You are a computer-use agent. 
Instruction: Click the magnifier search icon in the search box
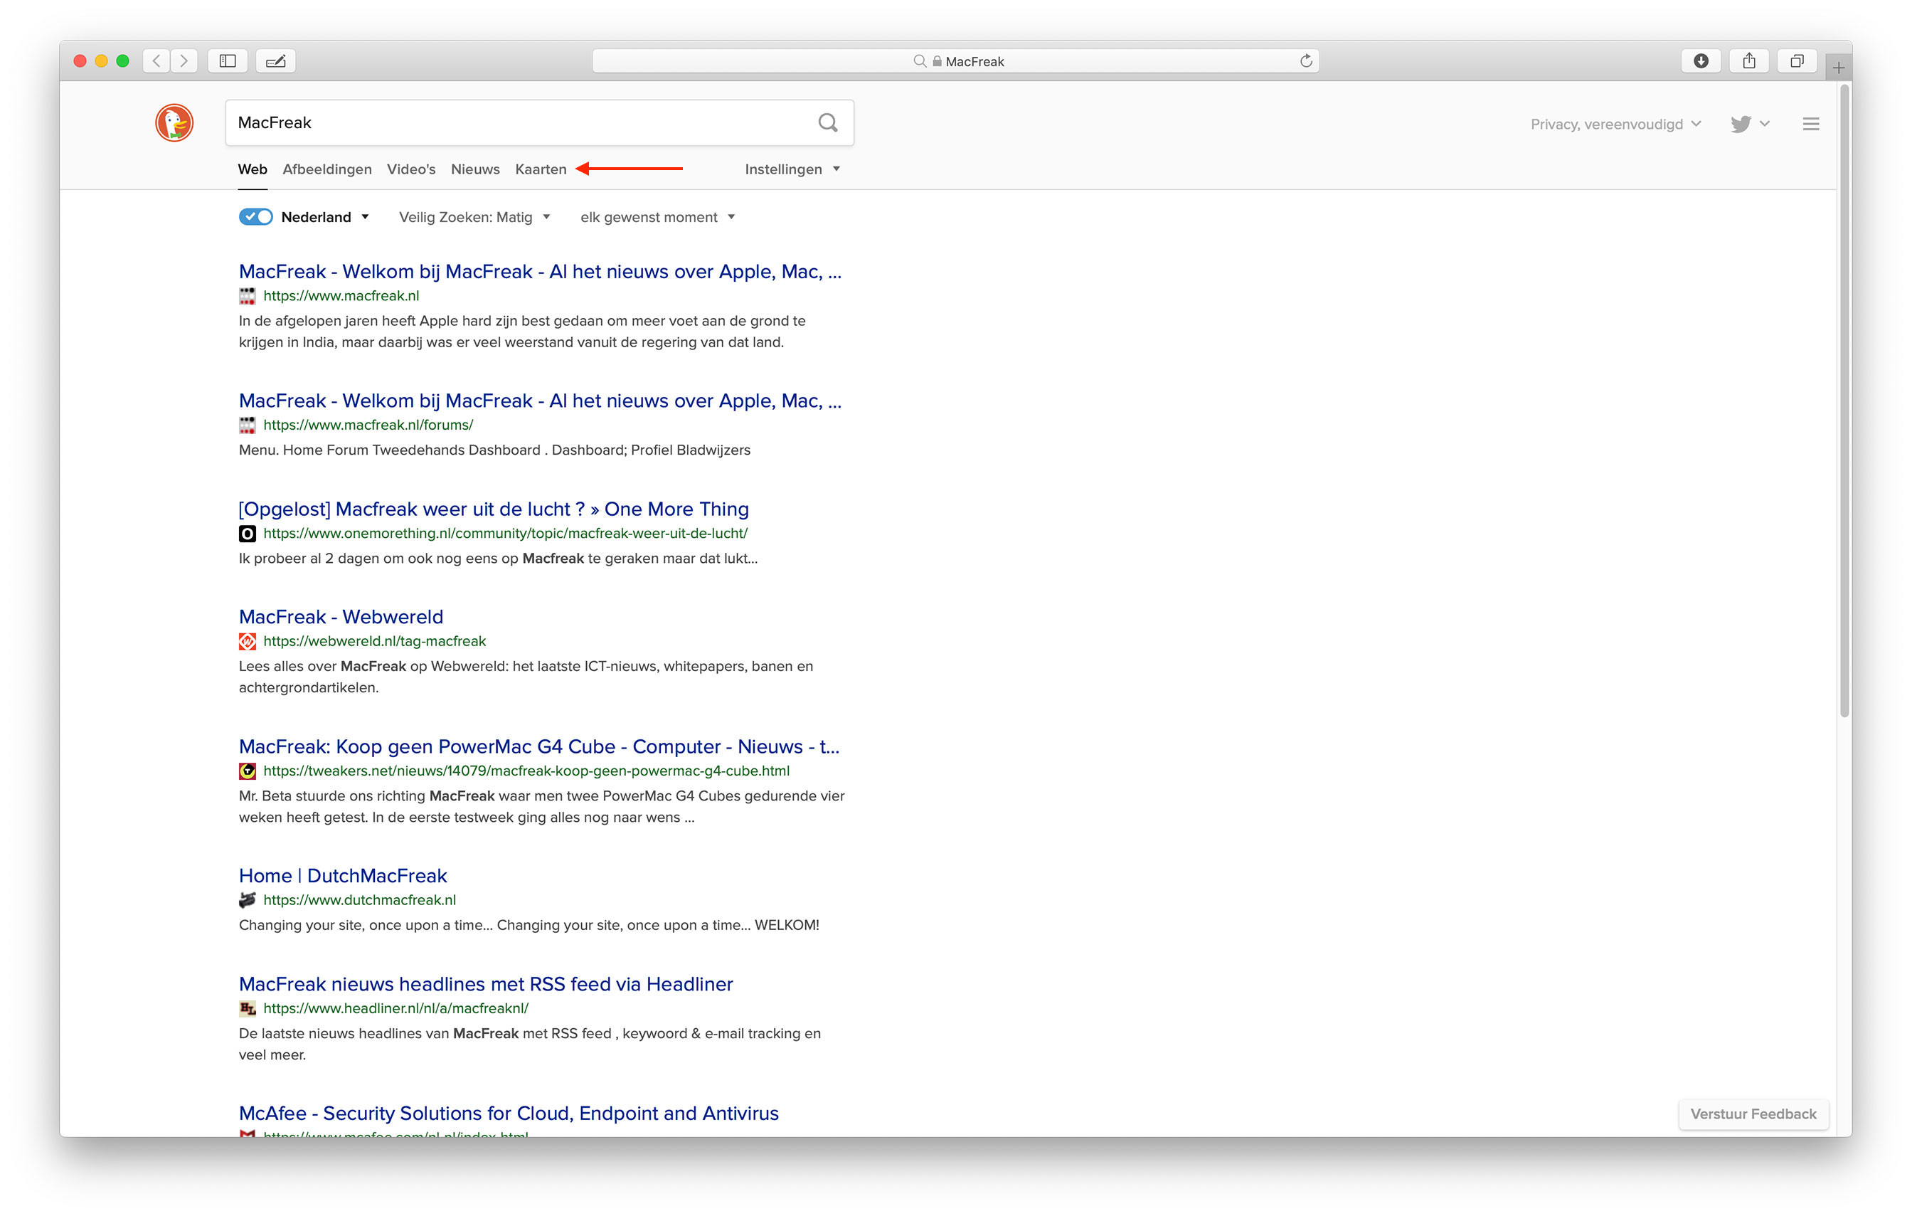(x=827, y=122)
